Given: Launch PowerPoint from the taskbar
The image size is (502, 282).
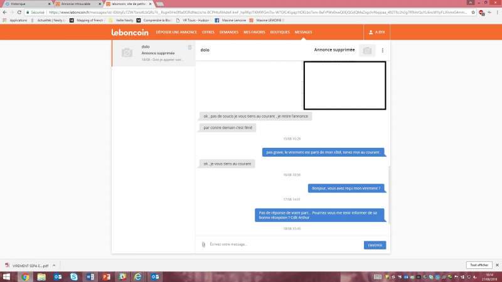Looking at the screenshot, I should tap(105, 276).
